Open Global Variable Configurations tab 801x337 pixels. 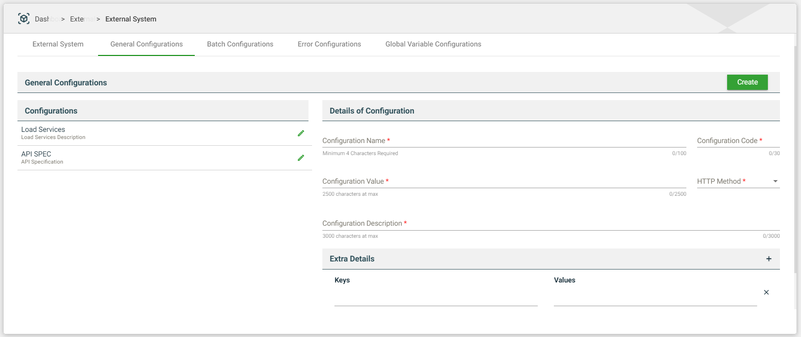point(433,44)
